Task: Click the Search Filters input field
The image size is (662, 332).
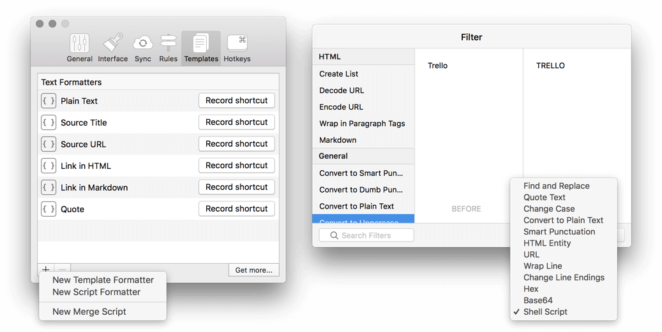Action: tap(366, 235)
